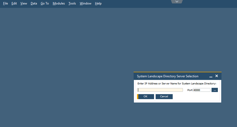The width and height of the screenshot is (237, 127).
Task: Open the Data menu
Action: [34, 3]
